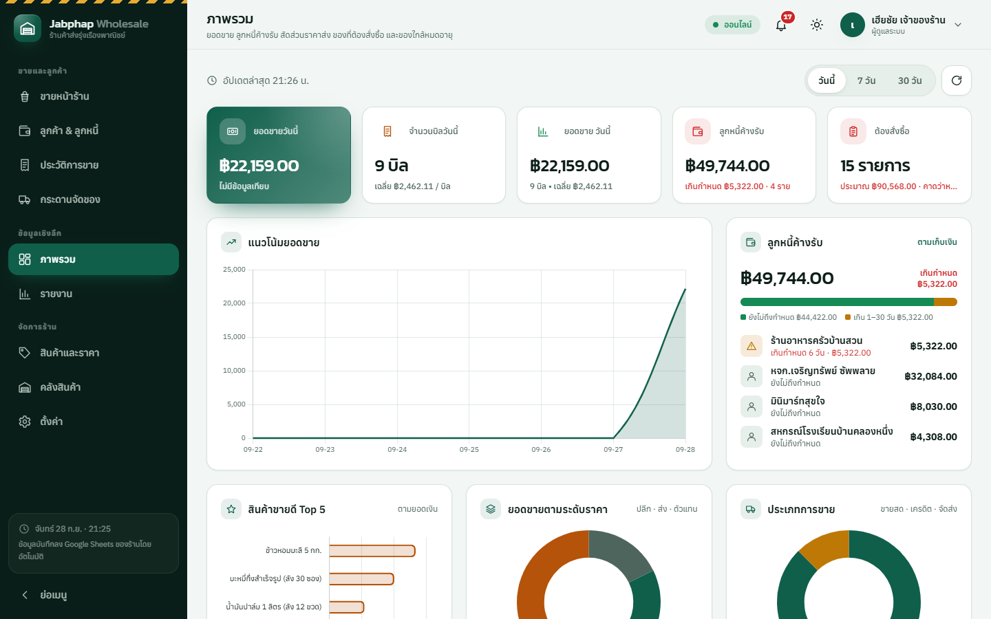Click the ยอดขาย วันนี้ bar chart icon
Screen dimensions: 991x619
click(x=543, y=131)
